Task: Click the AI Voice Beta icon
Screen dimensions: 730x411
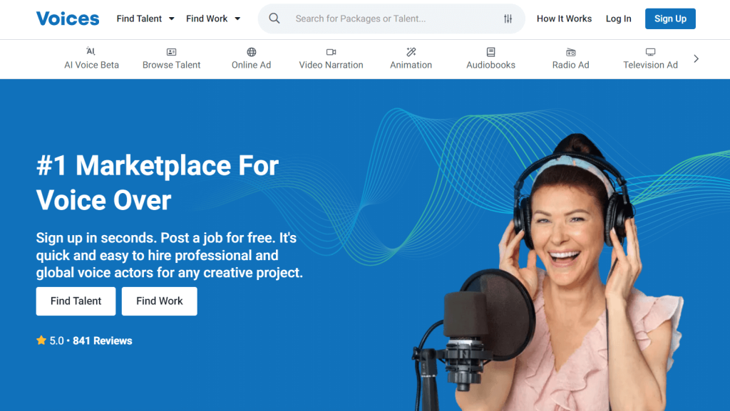Action: pyautogui.click(x=91, y=51)
